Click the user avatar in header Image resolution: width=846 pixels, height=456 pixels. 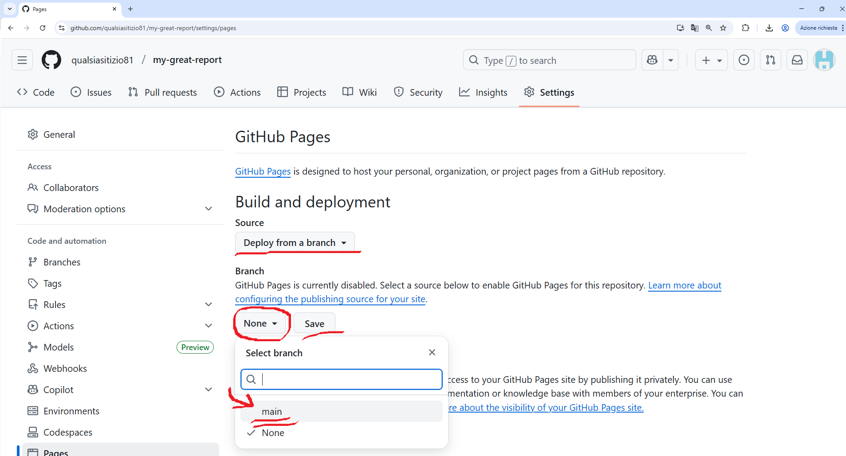[824, 60]
